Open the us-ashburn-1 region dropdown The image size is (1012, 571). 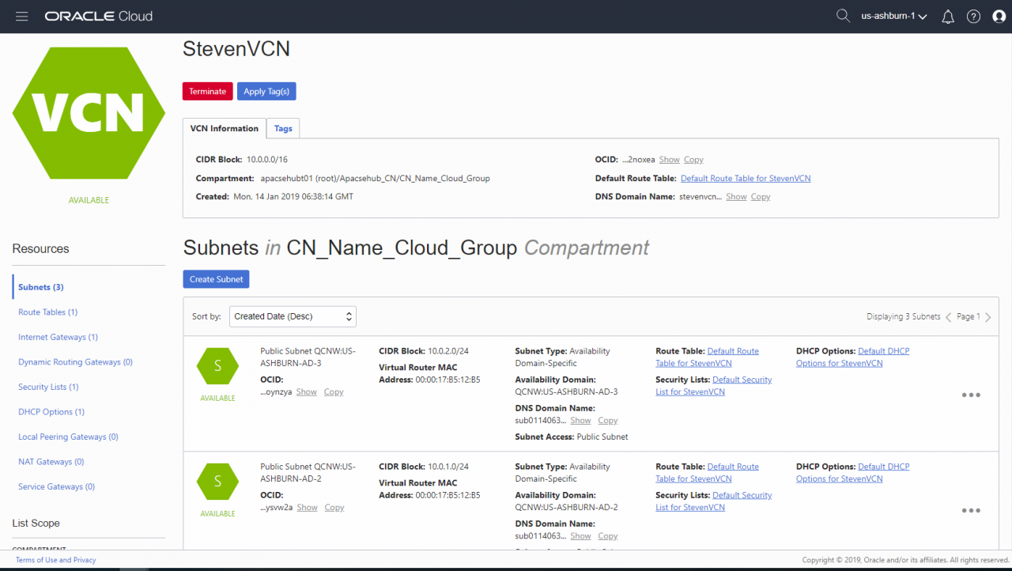coord(893,16)
